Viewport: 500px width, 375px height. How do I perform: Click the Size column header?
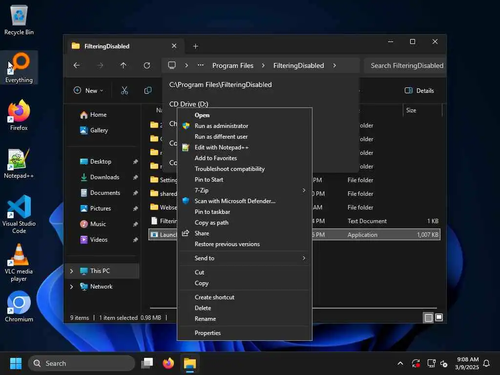422,110
